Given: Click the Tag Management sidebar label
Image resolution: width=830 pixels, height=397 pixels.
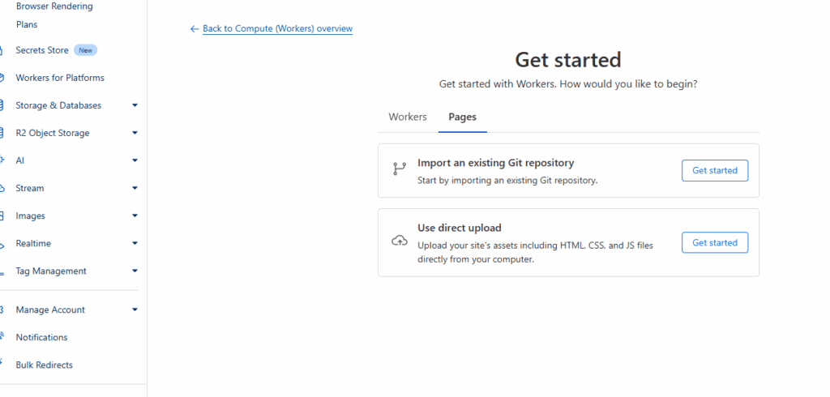Looking at the screenshot, I should coord(51,271).
